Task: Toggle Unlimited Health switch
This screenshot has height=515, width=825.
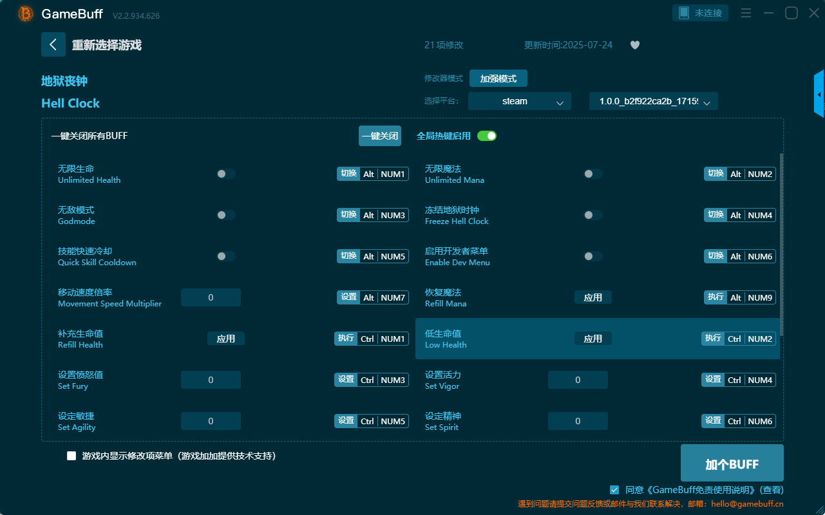Action: [x=226, y=174]
